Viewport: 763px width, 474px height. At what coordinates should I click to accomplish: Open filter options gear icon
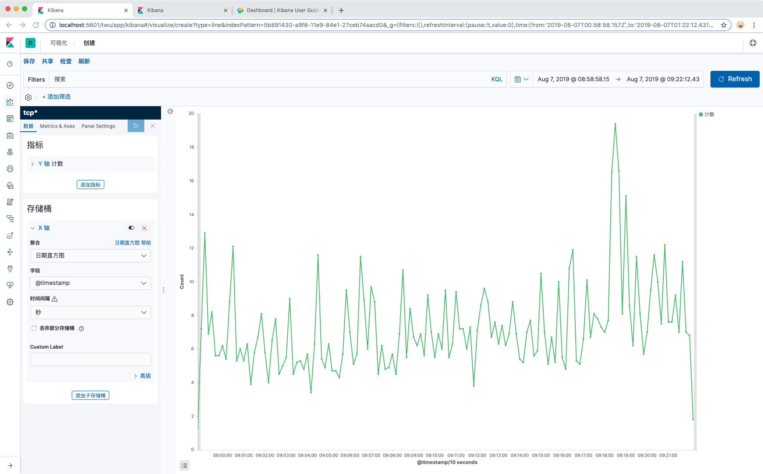click(x=28, y=97)
